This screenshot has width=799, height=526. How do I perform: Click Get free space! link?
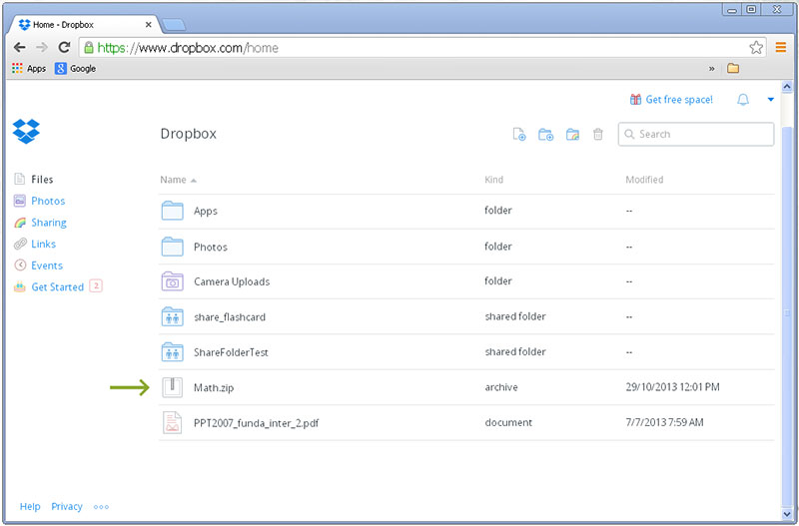pos(679,99)
